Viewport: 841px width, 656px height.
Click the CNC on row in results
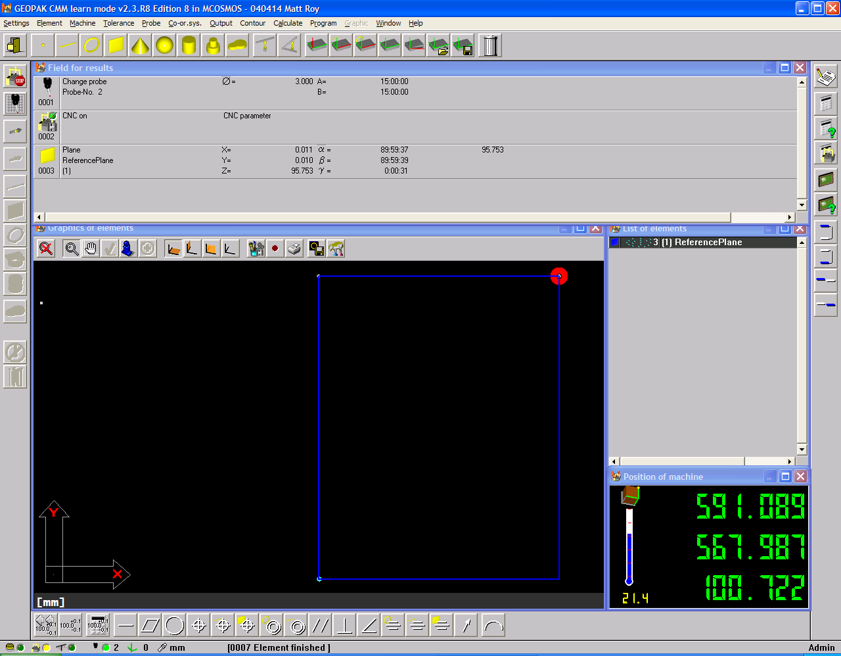pos(415,127)
